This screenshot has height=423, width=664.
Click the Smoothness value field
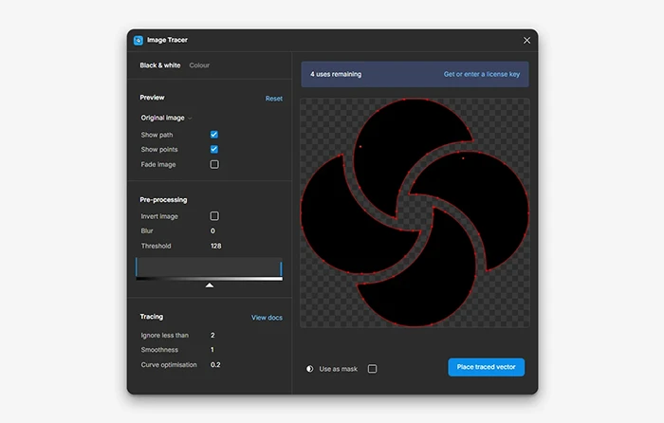[x=212, y=350]
